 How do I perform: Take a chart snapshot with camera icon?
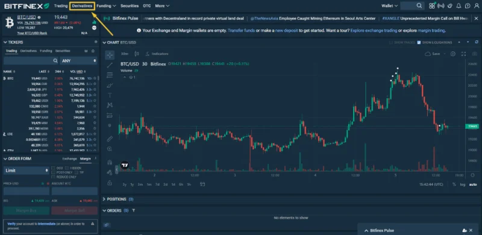[x=474, y=54]
